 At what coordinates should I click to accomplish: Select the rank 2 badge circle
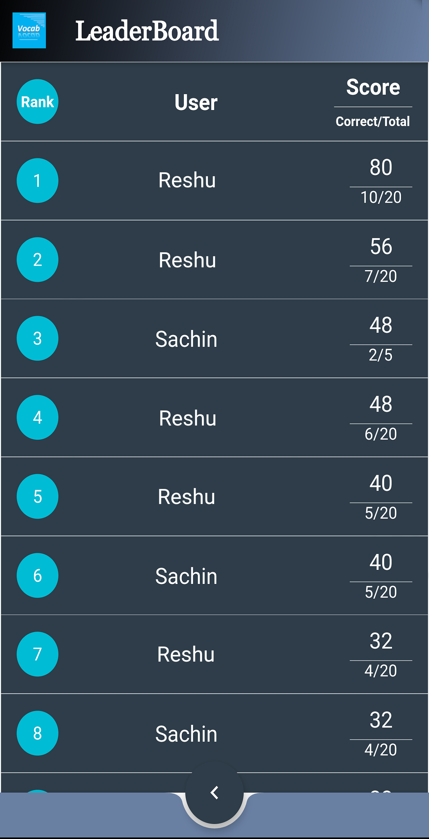click(x=37, y=260)
